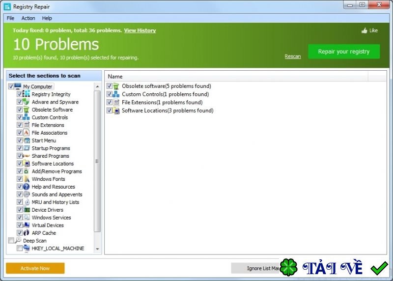
Task: Uncheck File Extensions(1 problems found) result checkbox
Action: tap(109, 102)
